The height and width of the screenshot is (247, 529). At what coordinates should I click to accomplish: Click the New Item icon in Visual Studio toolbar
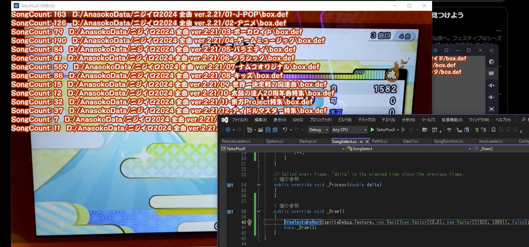250,130
